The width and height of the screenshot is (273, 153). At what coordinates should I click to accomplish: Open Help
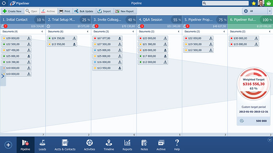point(177,145)
